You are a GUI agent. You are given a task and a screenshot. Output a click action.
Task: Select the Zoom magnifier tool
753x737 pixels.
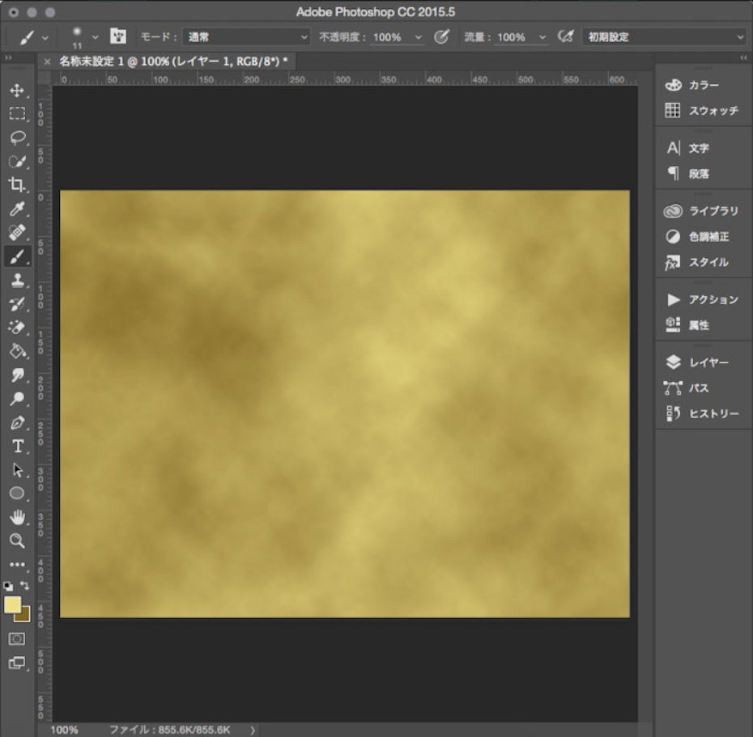17,540
